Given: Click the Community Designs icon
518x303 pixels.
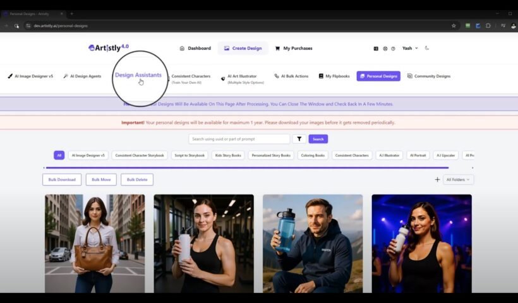Looking at the screenshot, I should [409, 76].
